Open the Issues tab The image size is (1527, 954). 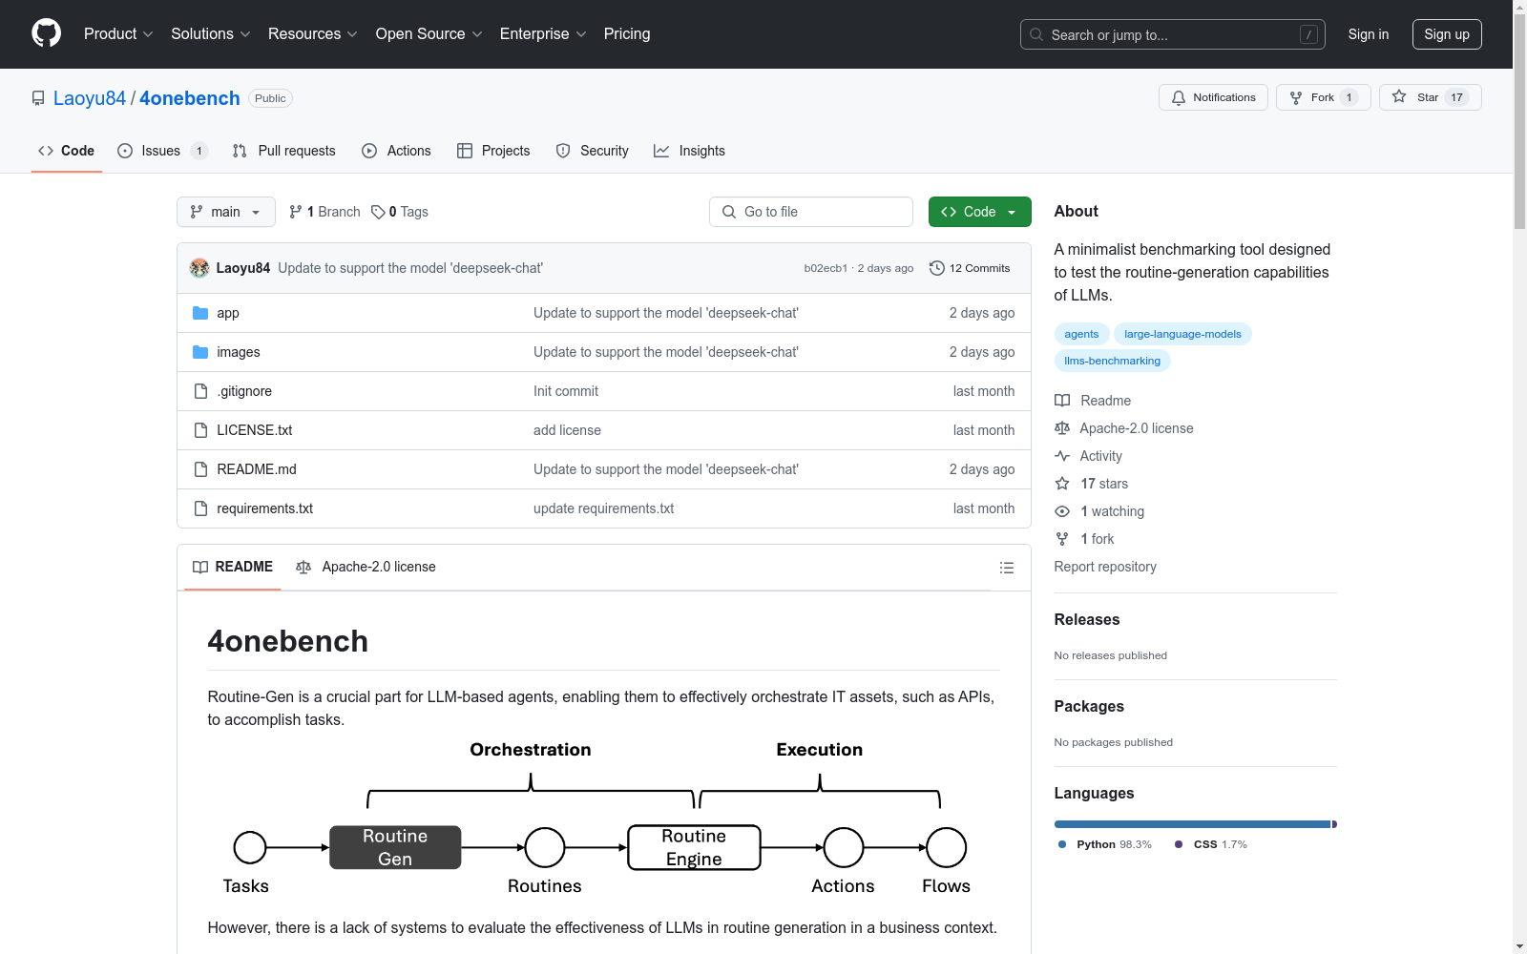click(x=162, y=151)
